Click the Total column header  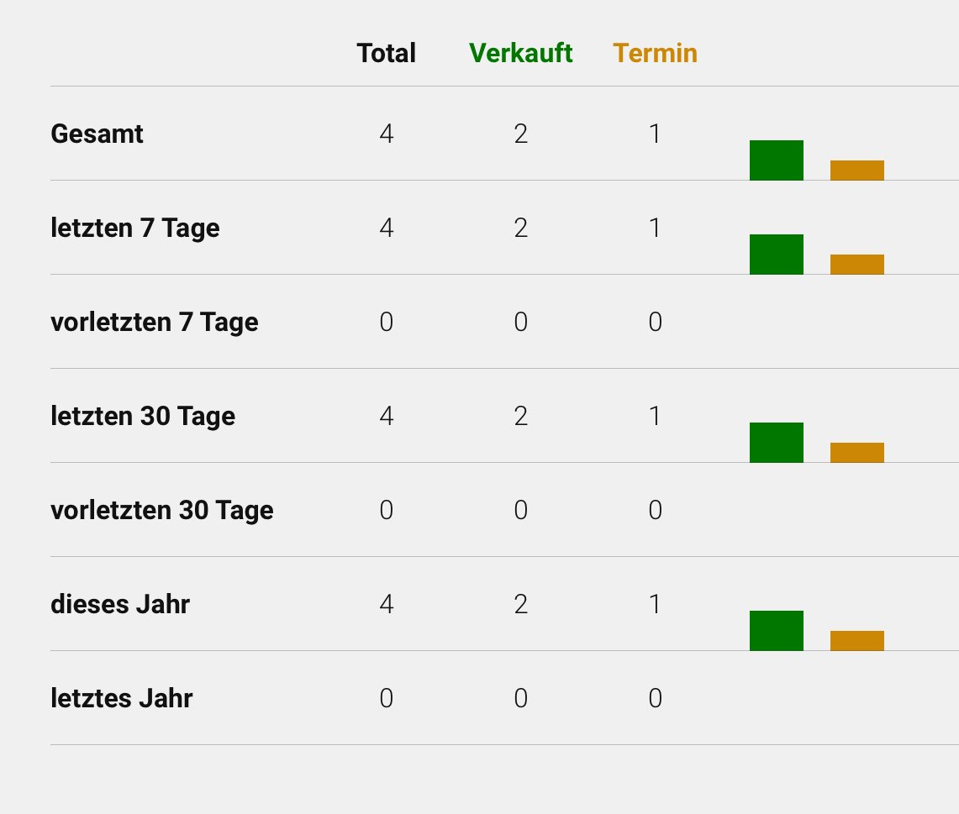click(x=386, y=53)
